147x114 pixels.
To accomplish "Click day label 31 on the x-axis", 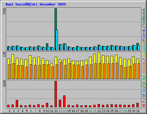I will pos(138,111).
